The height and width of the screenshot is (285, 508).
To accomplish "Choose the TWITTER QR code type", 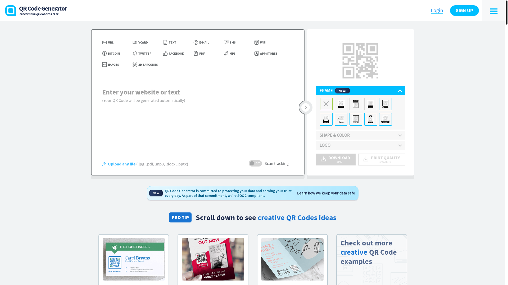I will 144,54.
